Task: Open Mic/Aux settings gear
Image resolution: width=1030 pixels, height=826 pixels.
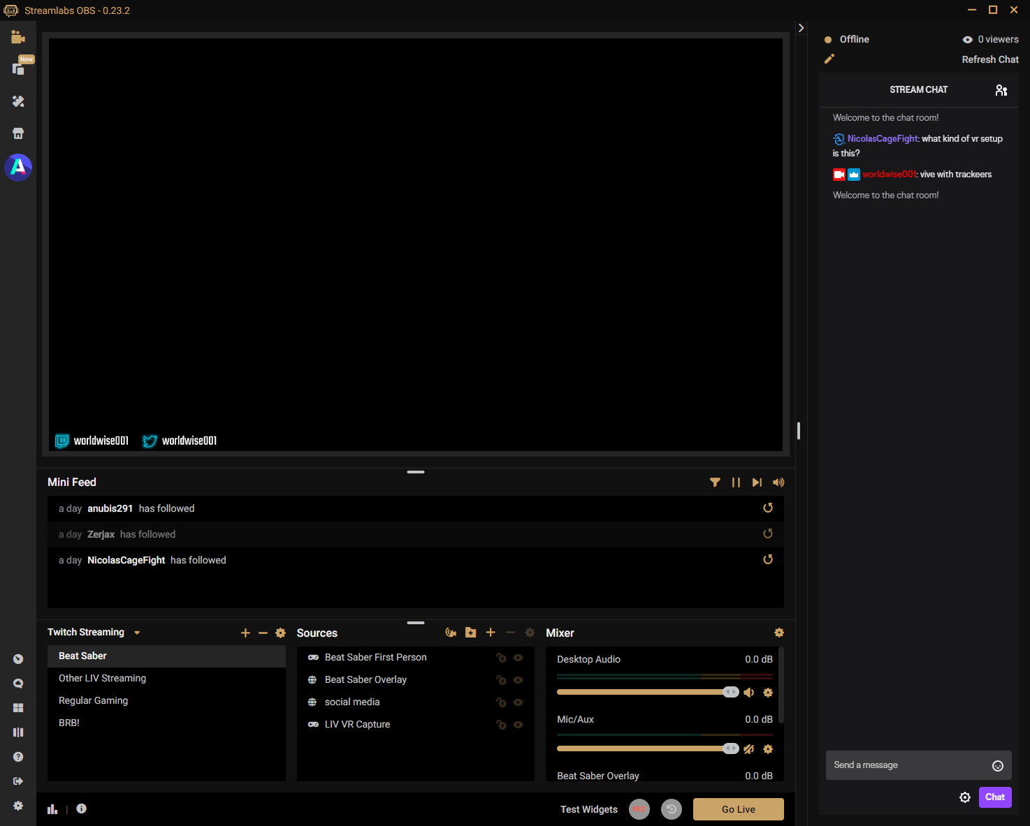Action: click(x=768, y=749)
